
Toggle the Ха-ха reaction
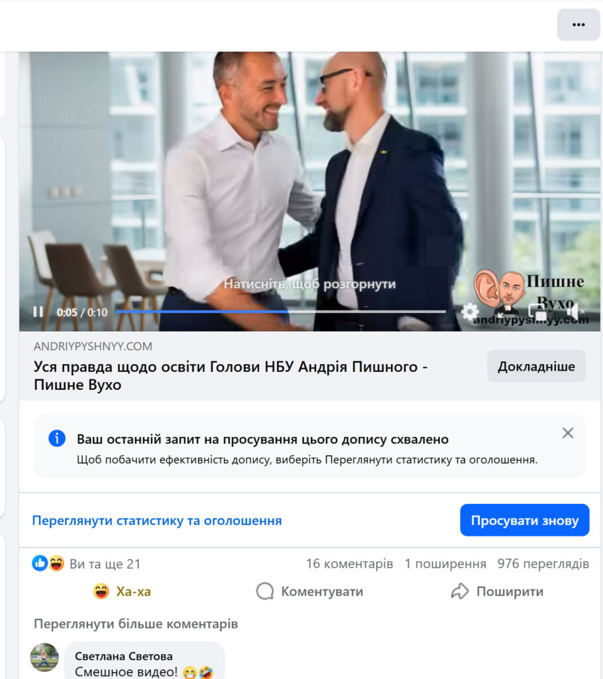123,591
